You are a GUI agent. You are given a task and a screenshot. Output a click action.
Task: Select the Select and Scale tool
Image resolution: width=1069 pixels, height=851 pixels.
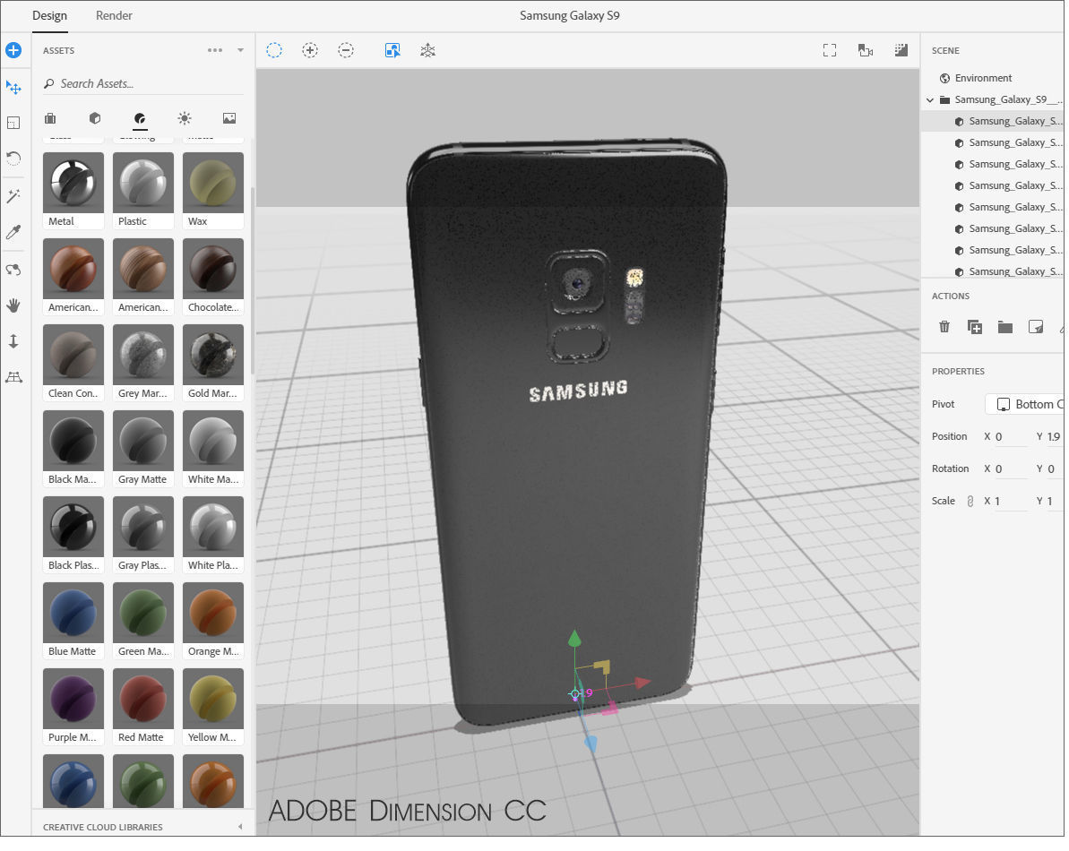click(x=13, y=124)
